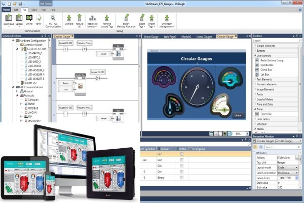Screen dimensions: 304x203
Task: Click the fit-to-screen icon in HMI zoom bar
Action: point(225,133)
